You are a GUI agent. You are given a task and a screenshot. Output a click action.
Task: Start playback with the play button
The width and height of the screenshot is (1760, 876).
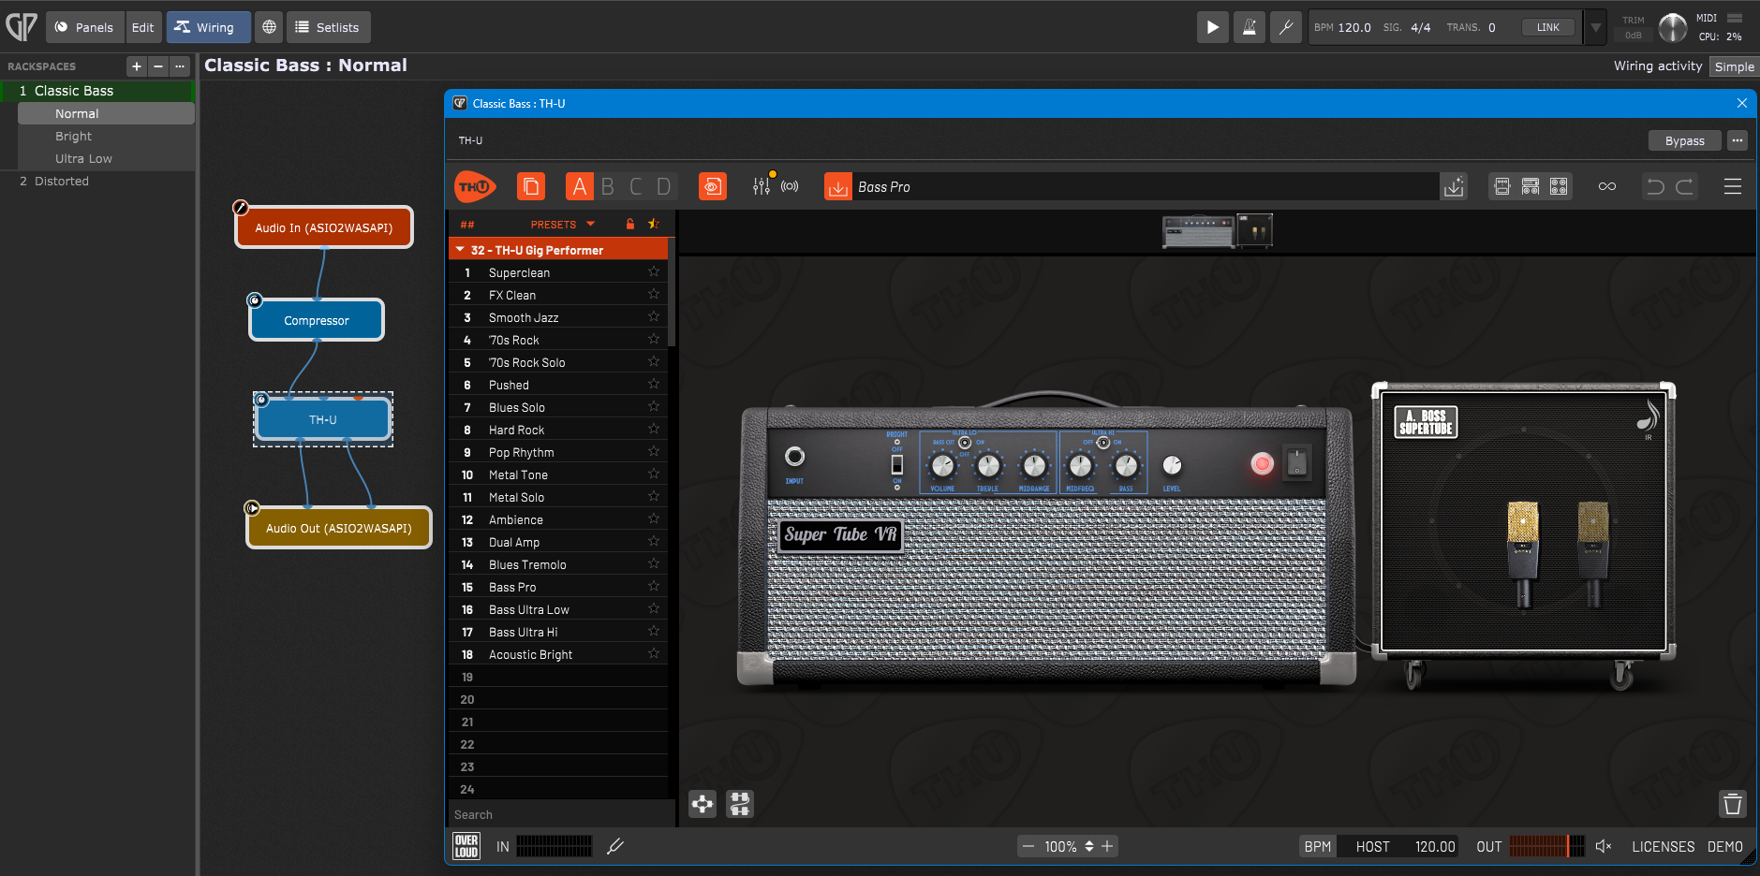pyautogui.click(x=1212, y=27)
